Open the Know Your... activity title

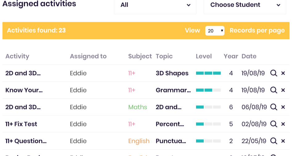coord(24,90)
